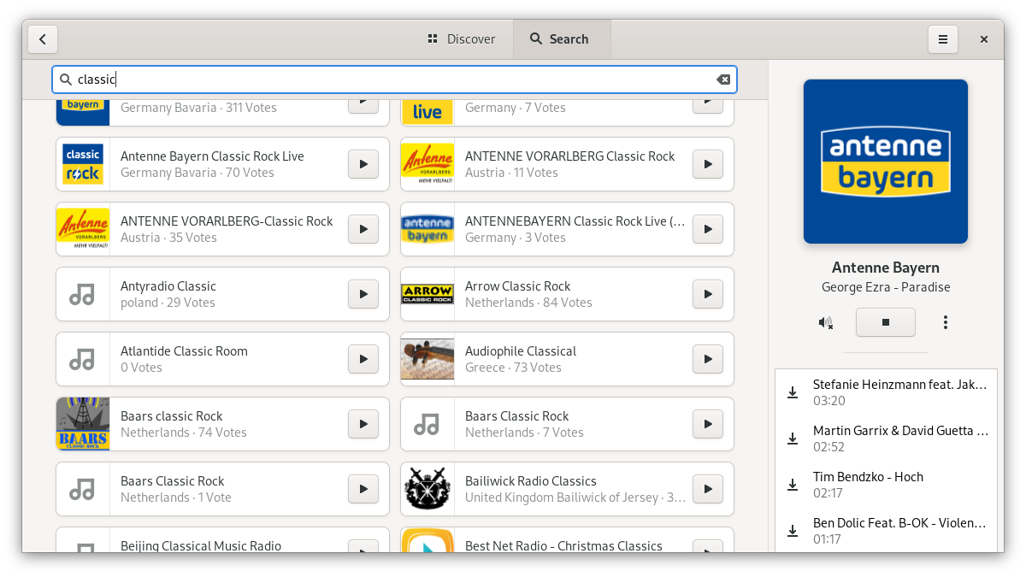The image size is (1026, 577).
Task: Play ANTENNE VORARLBERG-Classic Rock with 35 votes
Action: click(x=363, y=229)
